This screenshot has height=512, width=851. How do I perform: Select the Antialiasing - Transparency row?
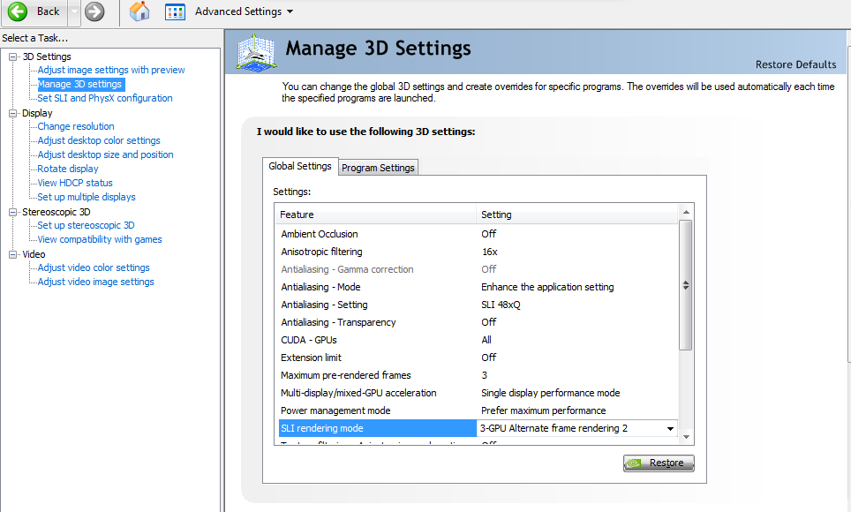pos(478,322)
